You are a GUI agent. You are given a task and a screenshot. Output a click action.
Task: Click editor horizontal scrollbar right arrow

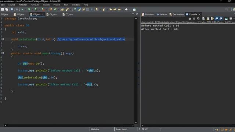pos(133,125)
